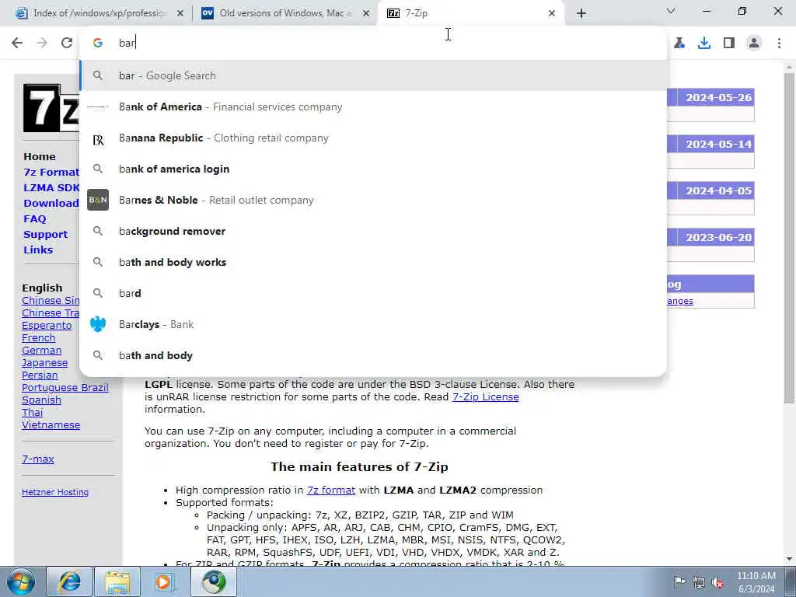Switch to the Index of /windows/xp tab
Screen dimensions: 796x597
tap(99, 13)
